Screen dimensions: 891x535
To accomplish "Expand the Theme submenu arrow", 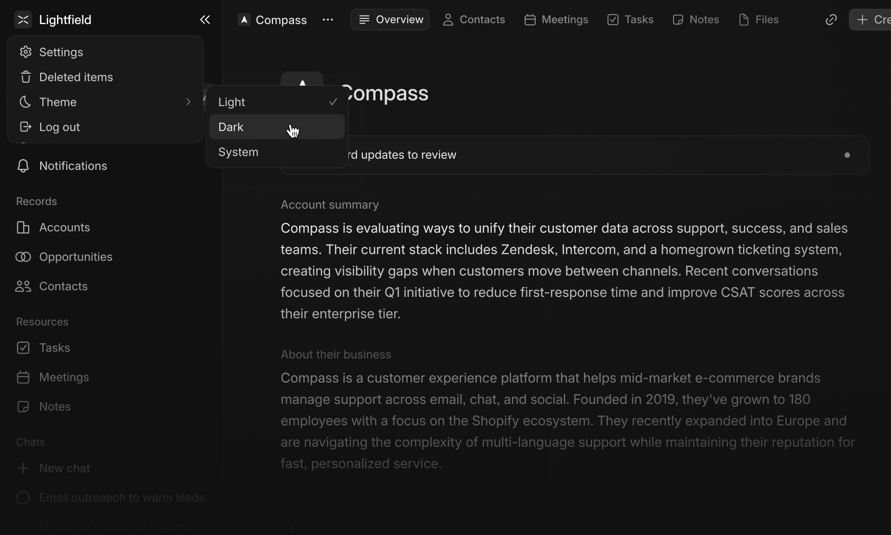I will [x=188, y=102].
